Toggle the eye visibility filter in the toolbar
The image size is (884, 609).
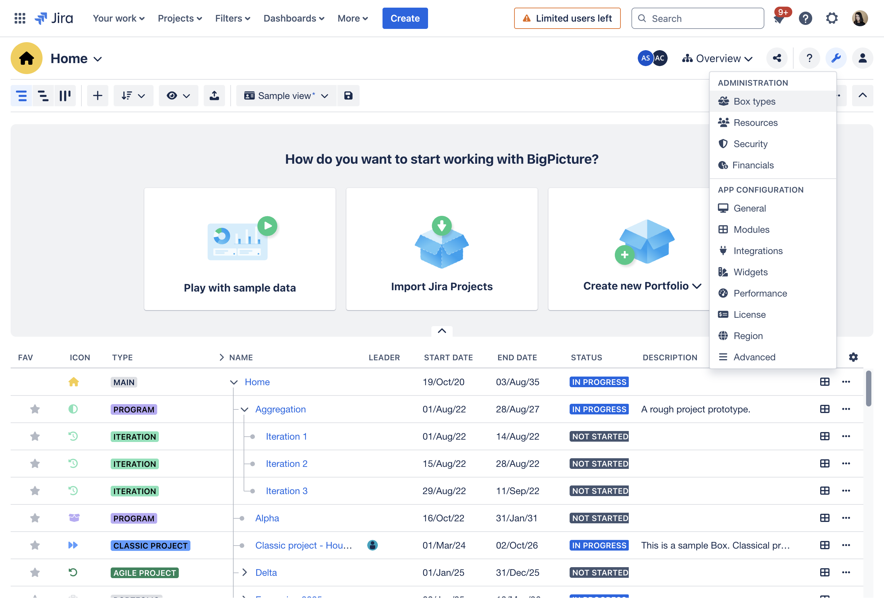(178, 95)
